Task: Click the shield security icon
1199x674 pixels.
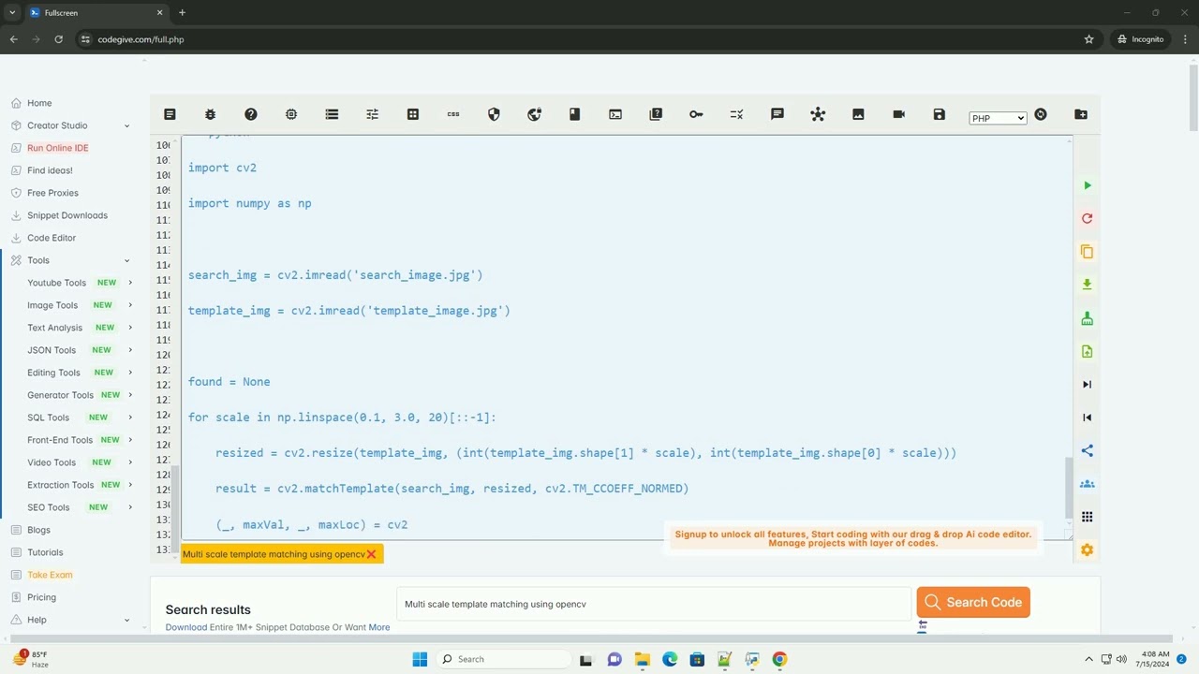Action: click(494, 114)
